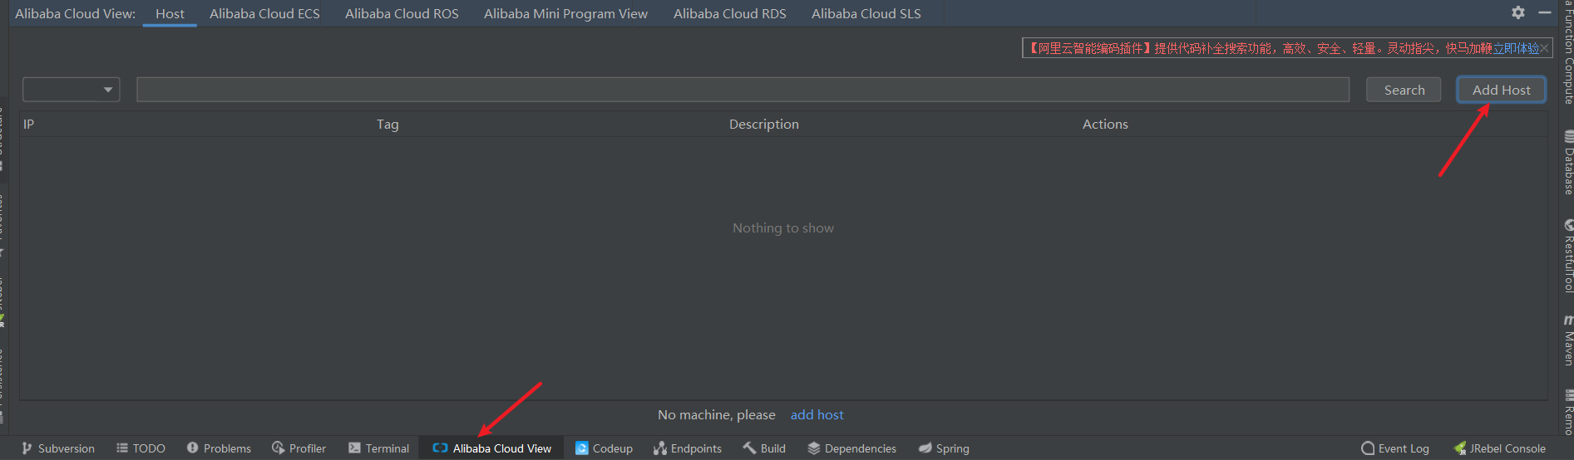Close the Chinese plugin promotion banner
The width and height of the screenshot is (1574, 460).
tap(1544, 48)
